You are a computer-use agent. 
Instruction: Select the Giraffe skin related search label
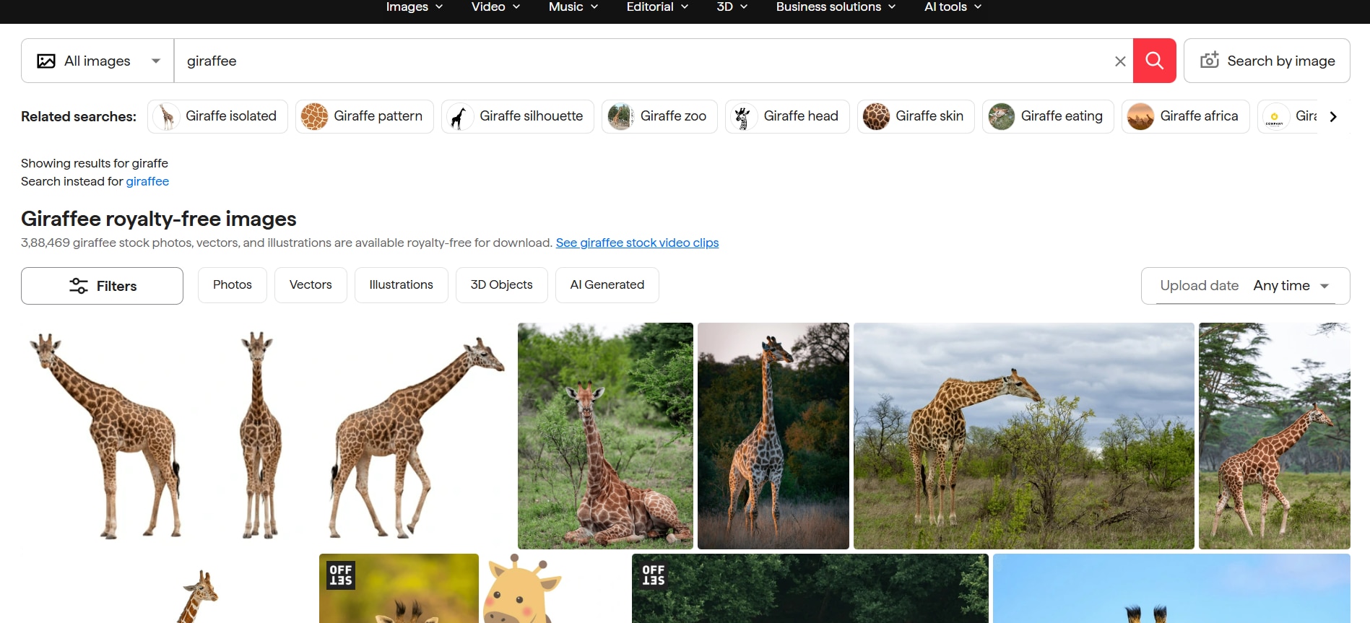coord(929,116)
